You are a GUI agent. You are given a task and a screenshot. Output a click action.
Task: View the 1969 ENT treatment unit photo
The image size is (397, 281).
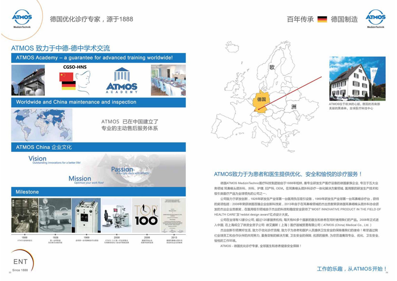click(x=86, y=215)
